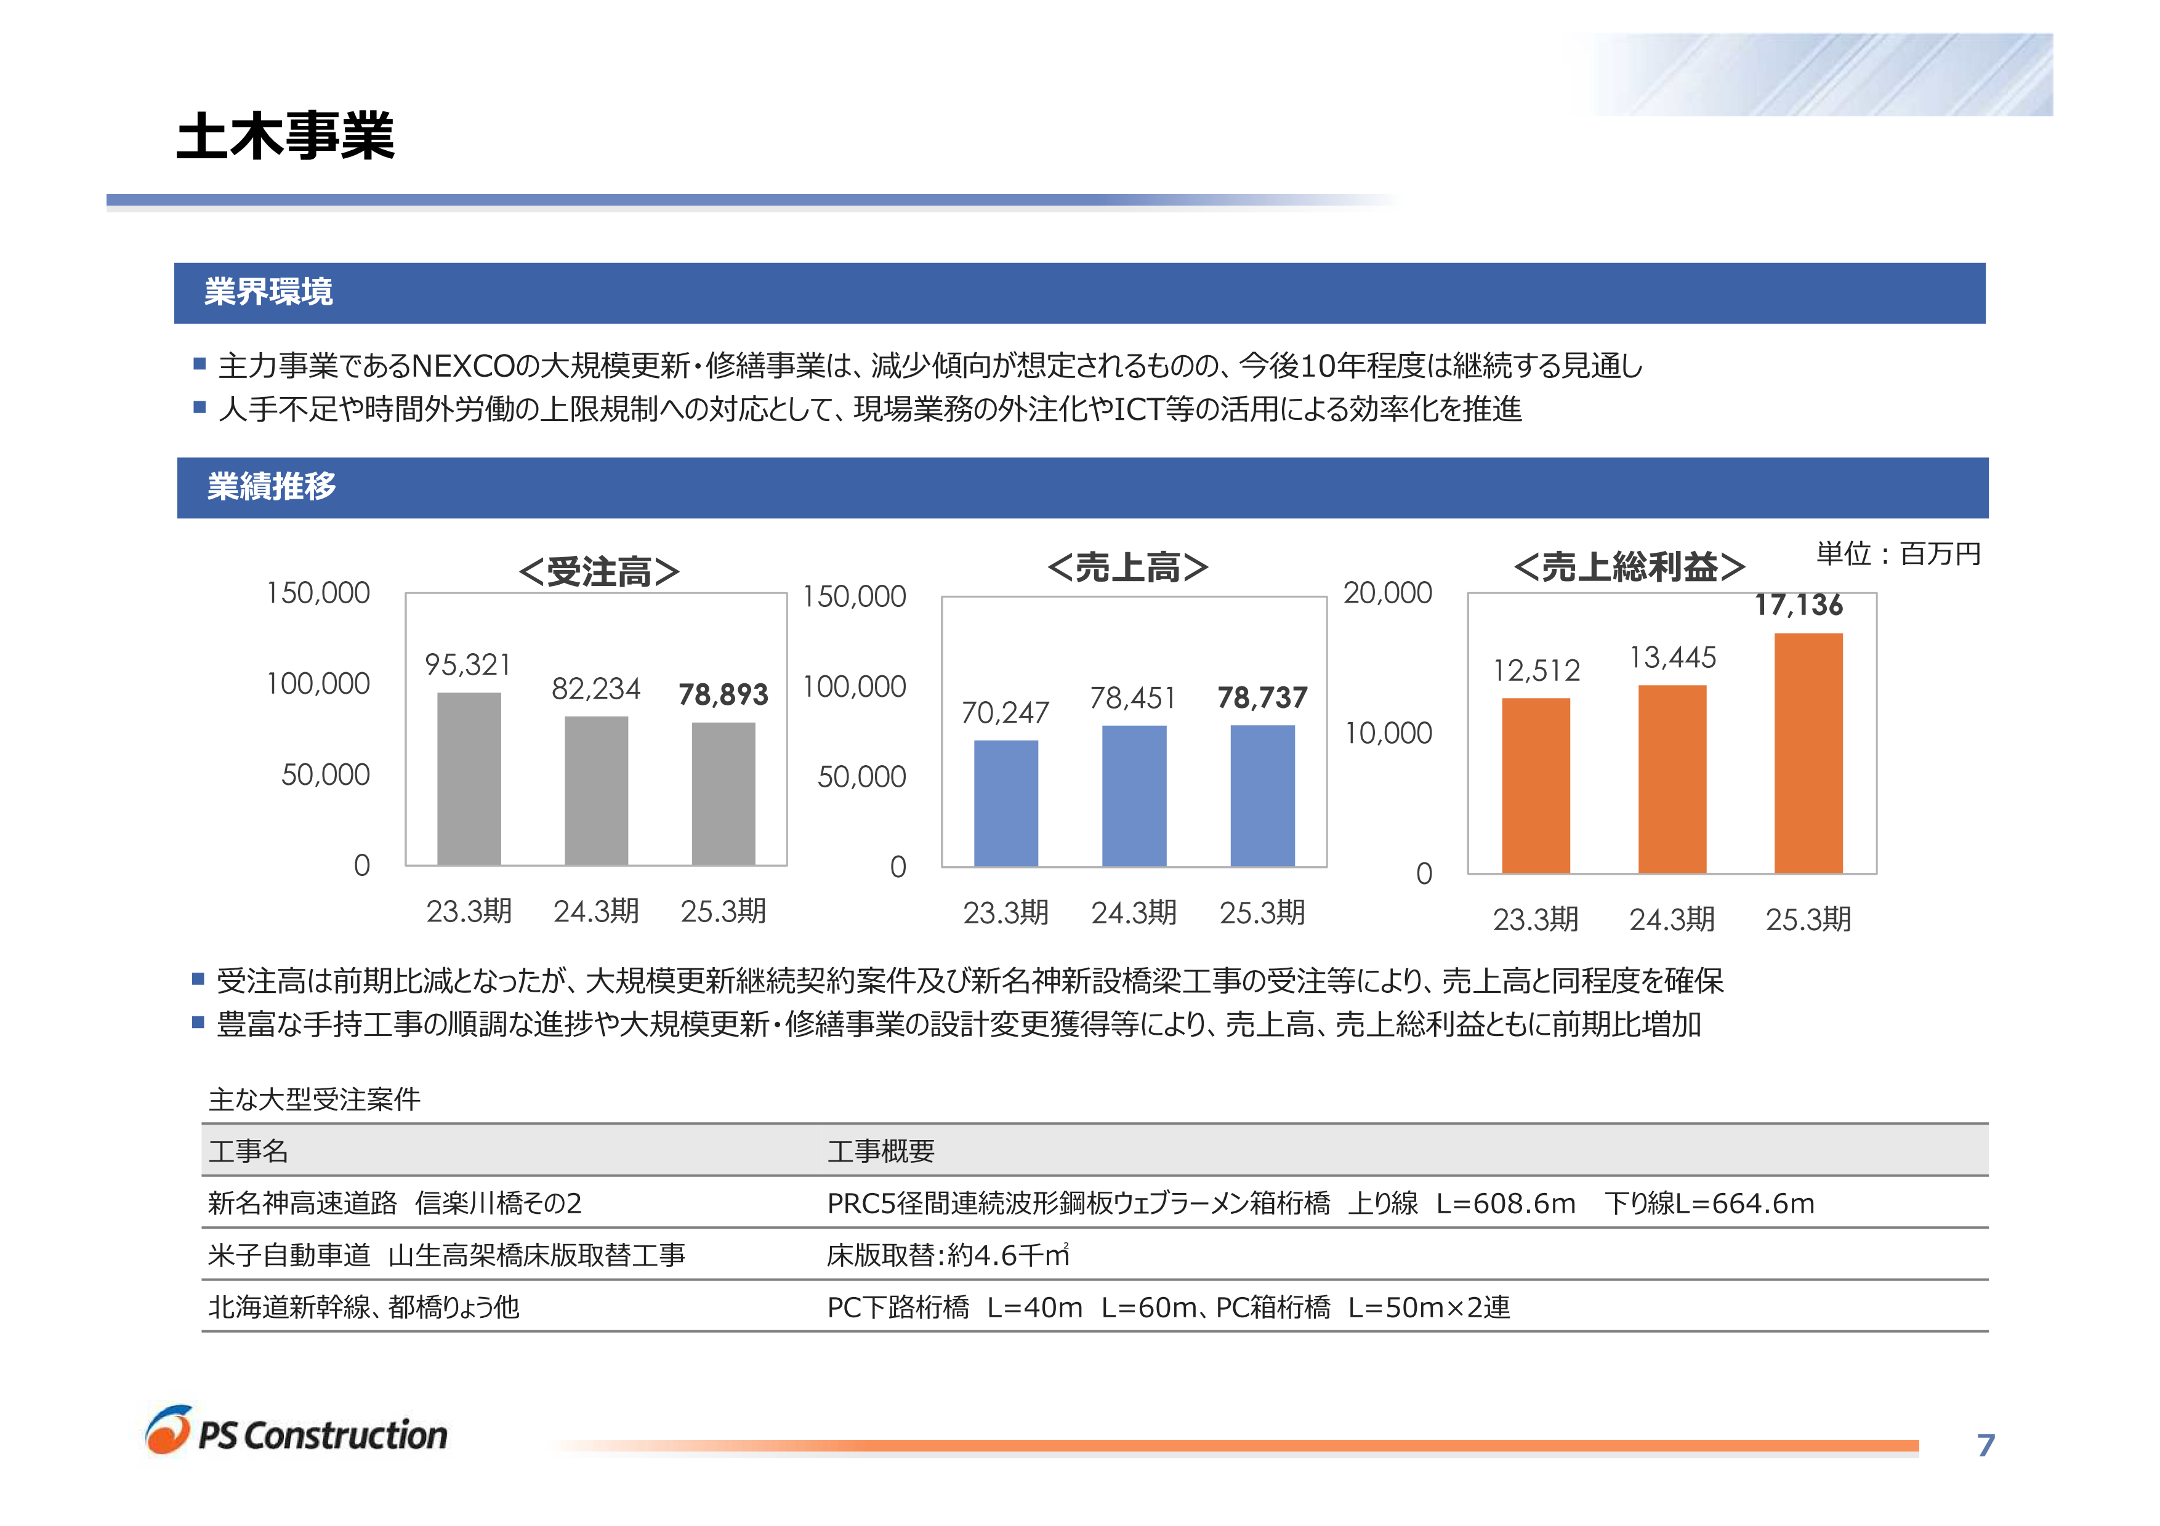The image size is (2160, 1526).
Task: Select the 13,445 gross profit value
Action: pyautogui.click(x=1673, y=657)
